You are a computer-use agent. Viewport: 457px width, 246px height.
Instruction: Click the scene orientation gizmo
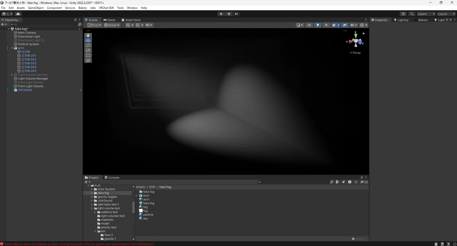(x=355, y=40)
